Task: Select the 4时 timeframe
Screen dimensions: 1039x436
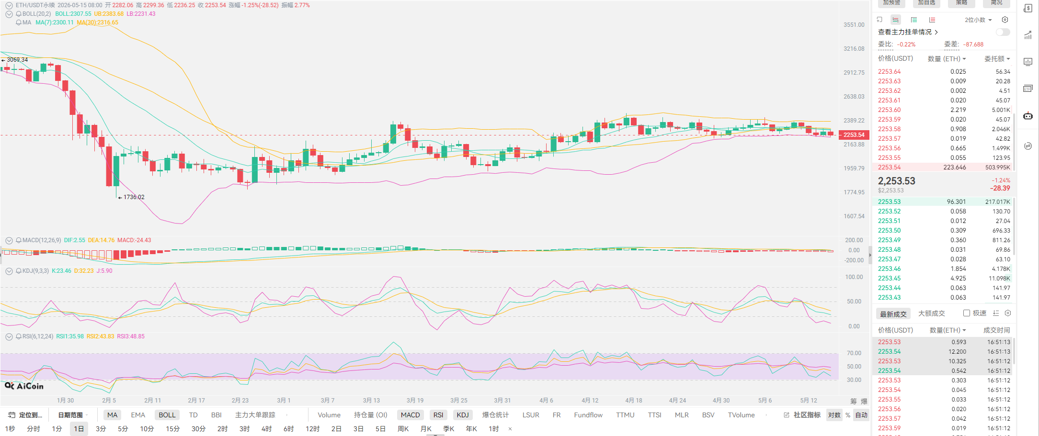Action: [267, 429]
